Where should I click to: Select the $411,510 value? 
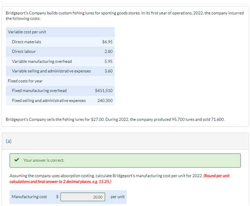104,90
